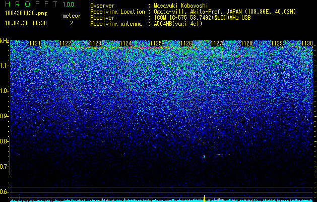Click the 'Receiving Location' field label
Viewport: 317px width, 202px height.
[x=117, y=12]
